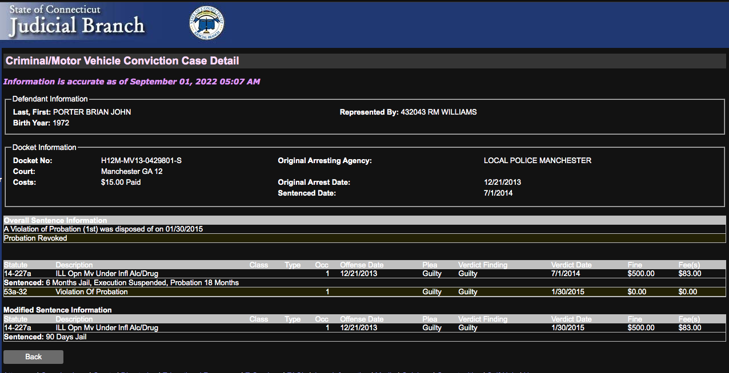
Task: Select statute code 53a-32
Action: [x=17, y=292]
